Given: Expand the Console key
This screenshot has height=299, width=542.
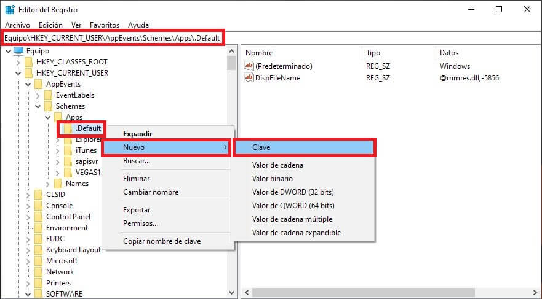Looking at the screenshot, I should [28, 206].
